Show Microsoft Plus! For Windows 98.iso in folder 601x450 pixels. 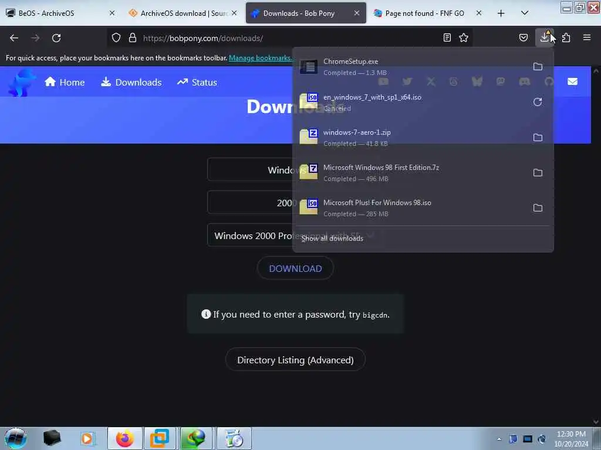pos(538,208)
